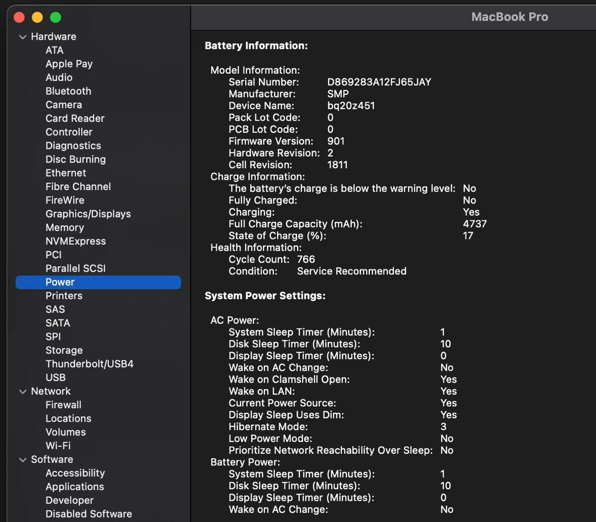Click the cell revision value 1811
Viewport: 596px width, 522px height.
click(x=338, y=165)
